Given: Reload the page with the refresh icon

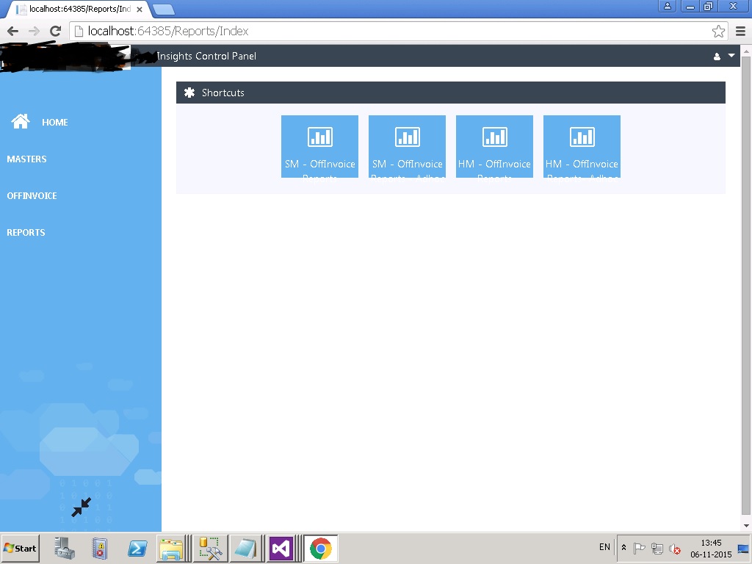Looking at the screenshot, I should click(x=56, y=31).
